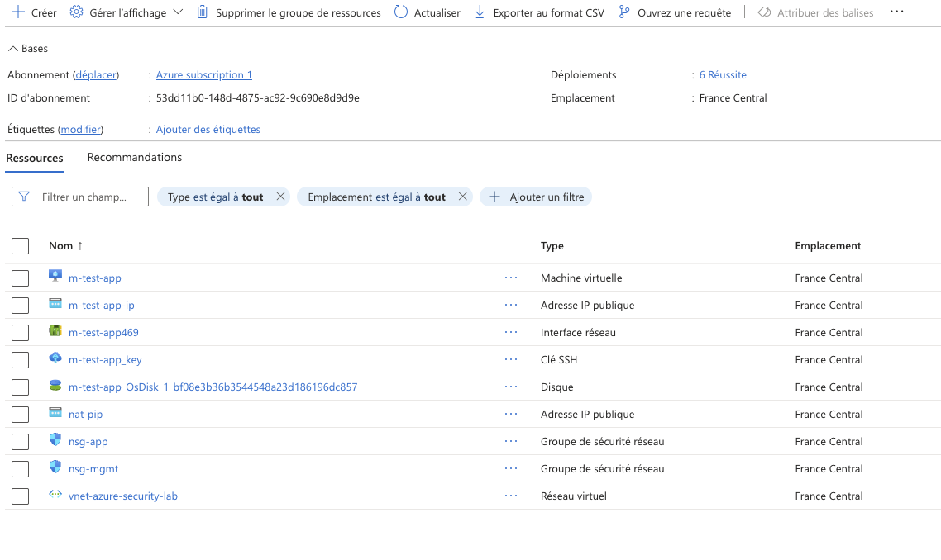Click the Attribuer des balises tag icon
The width and height of the screenshot is (941, 560).
click(764, 12)
